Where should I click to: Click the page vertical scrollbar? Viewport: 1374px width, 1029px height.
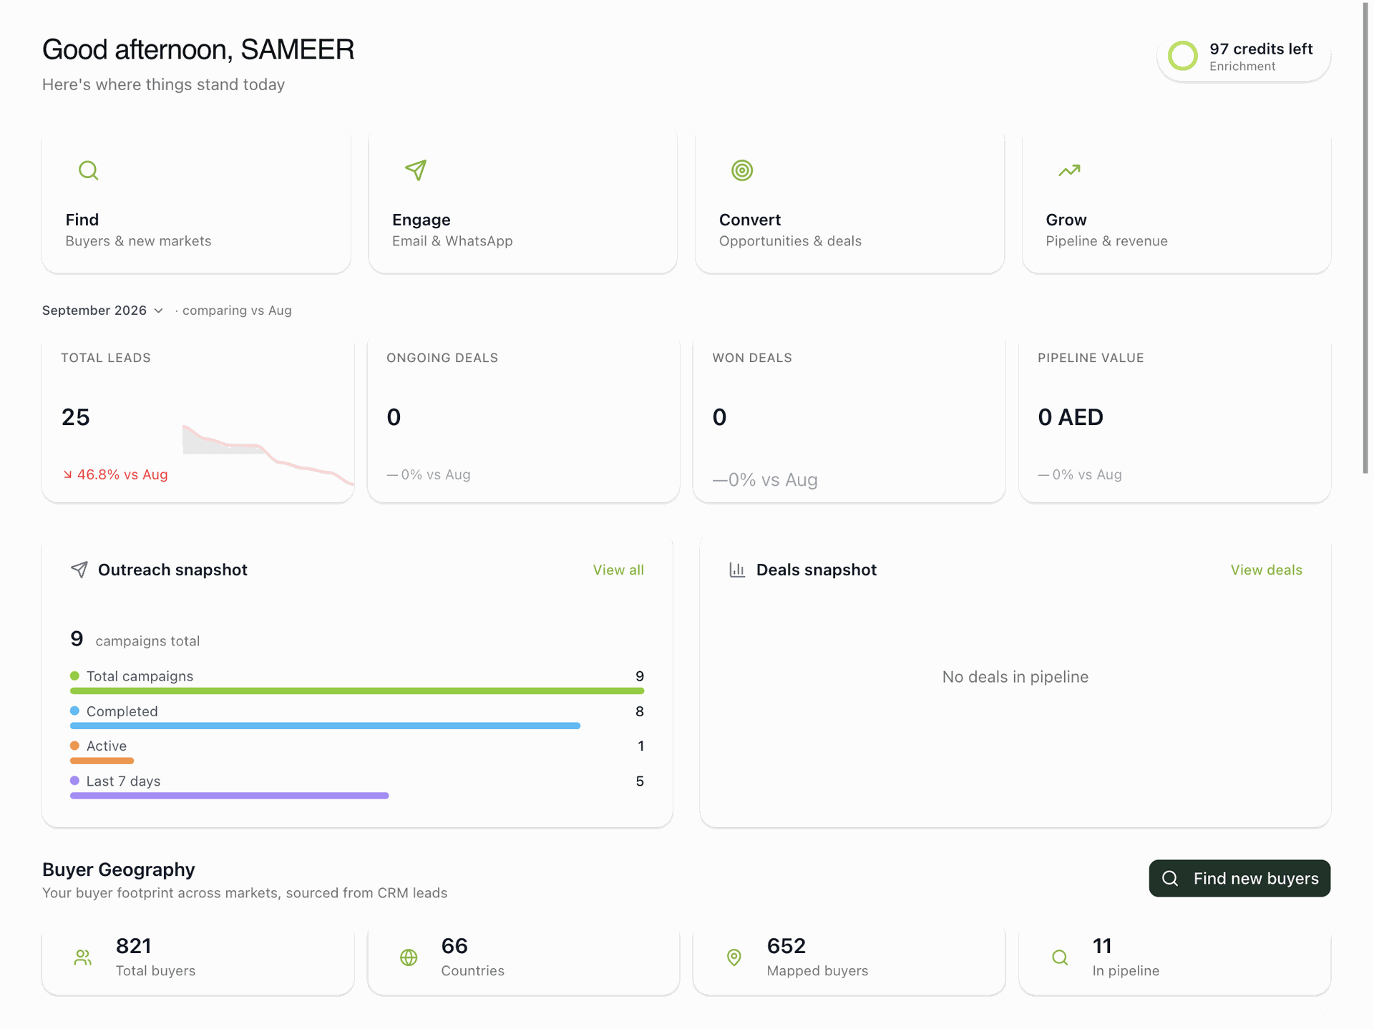click(x=1365, y=238)
